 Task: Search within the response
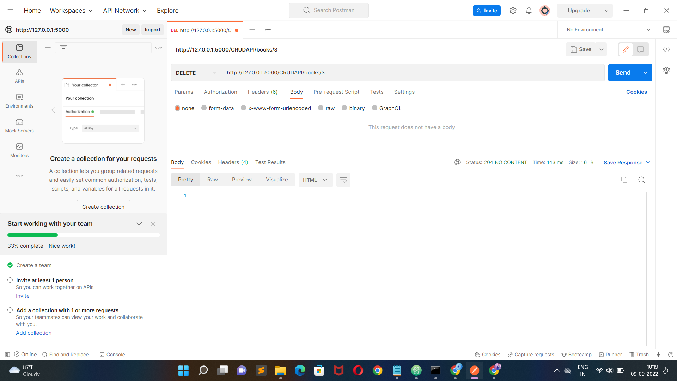[641, 180]
